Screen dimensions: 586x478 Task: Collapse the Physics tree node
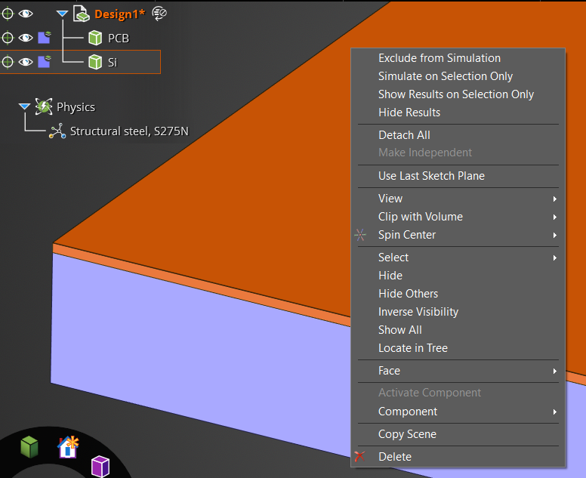point(24,106)
